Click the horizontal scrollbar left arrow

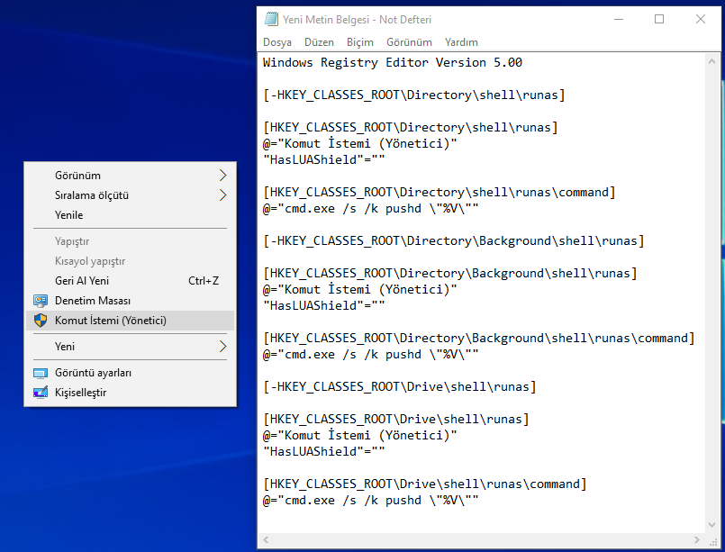(266, 539)
